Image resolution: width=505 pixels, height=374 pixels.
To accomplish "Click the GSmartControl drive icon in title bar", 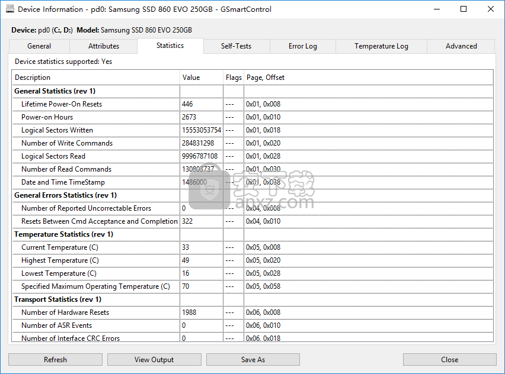I will [10, 9].
